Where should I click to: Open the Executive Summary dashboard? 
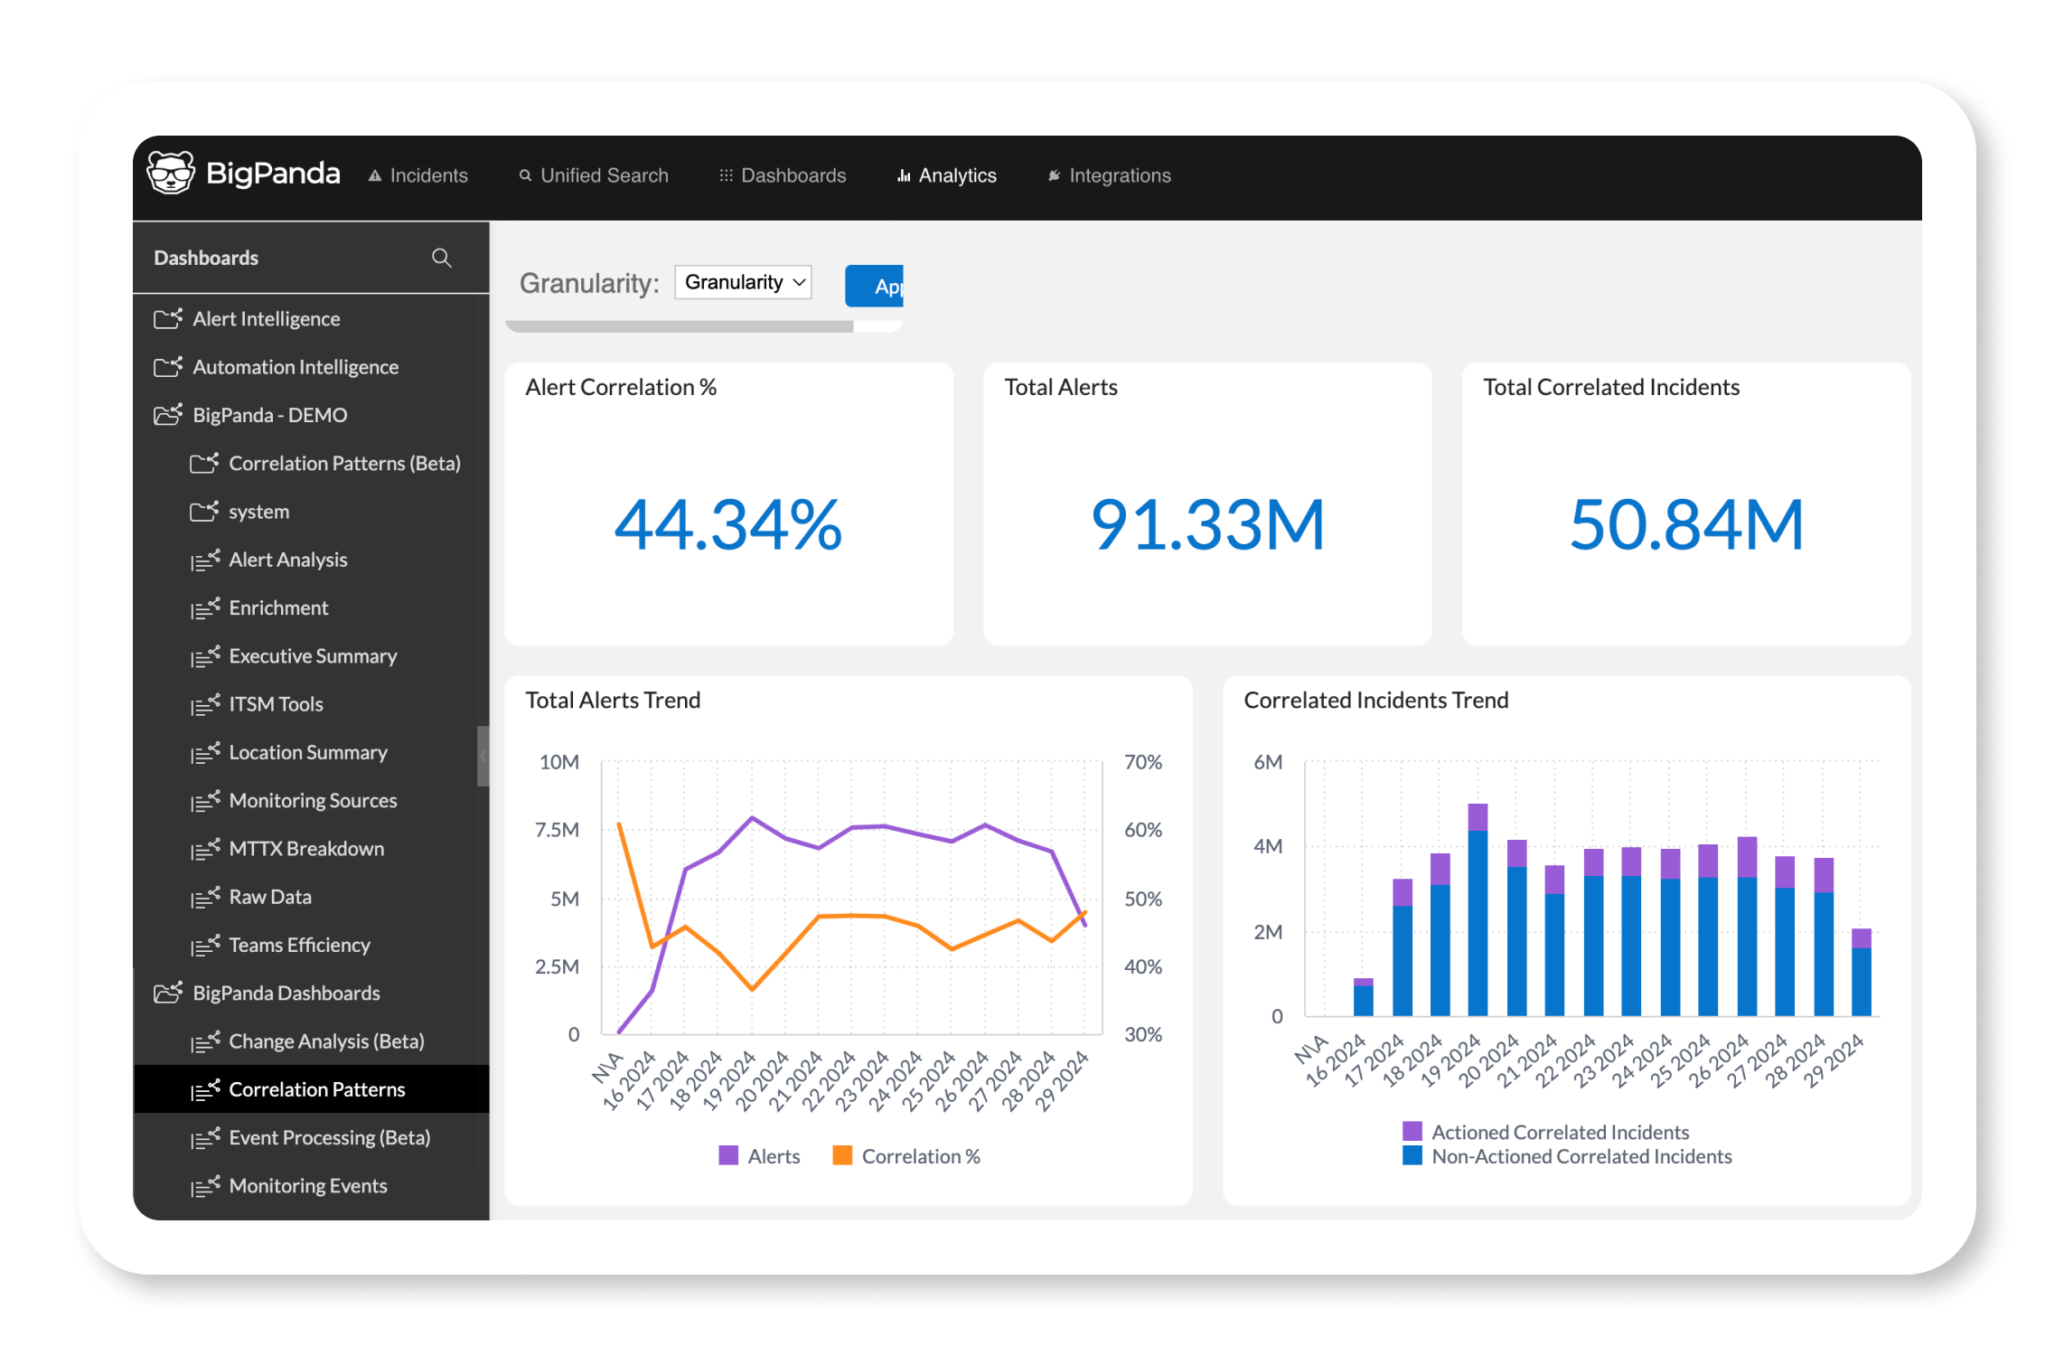311,656
